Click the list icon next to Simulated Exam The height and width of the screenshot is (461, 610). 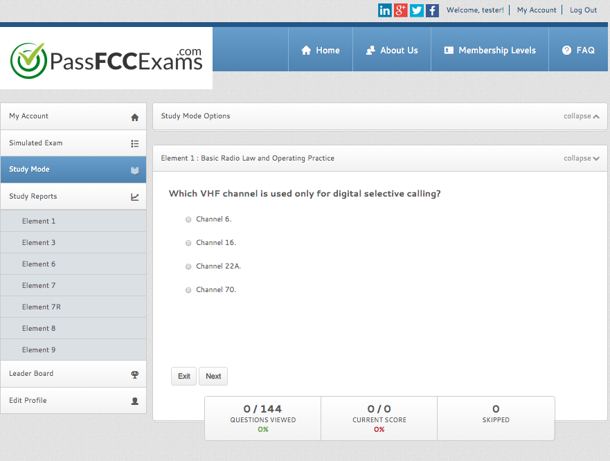coord(135,144)
